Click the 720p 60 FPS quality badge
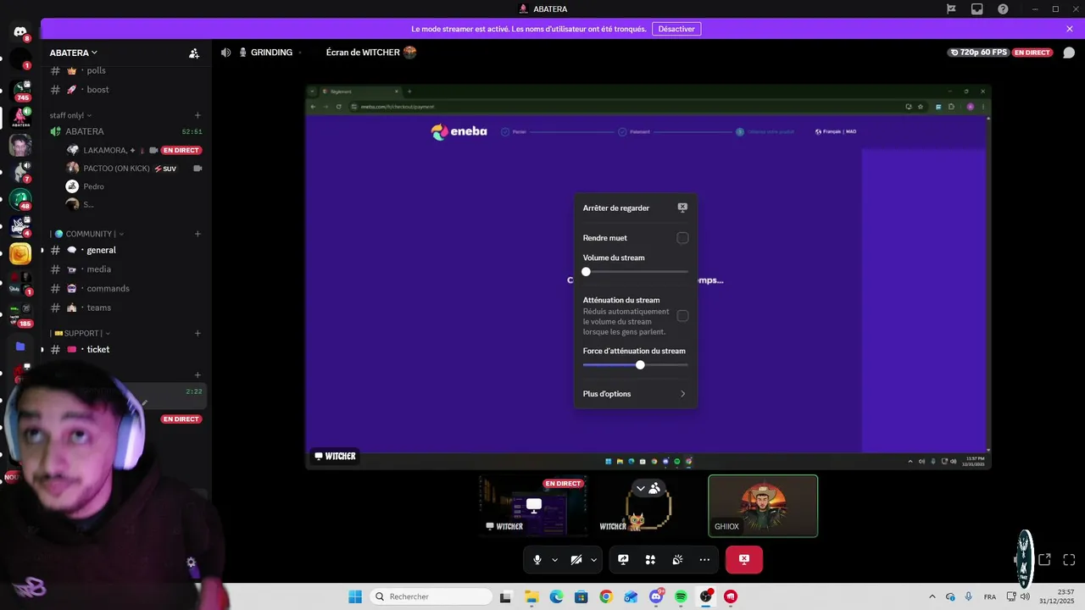Image resolution: width=1085 pixels, height=610 pixels. (979, 53)
